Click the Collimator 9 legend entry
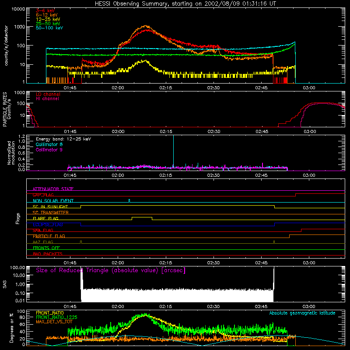The image size is (350, 350). pyautogui.click(x=49, y=150)
